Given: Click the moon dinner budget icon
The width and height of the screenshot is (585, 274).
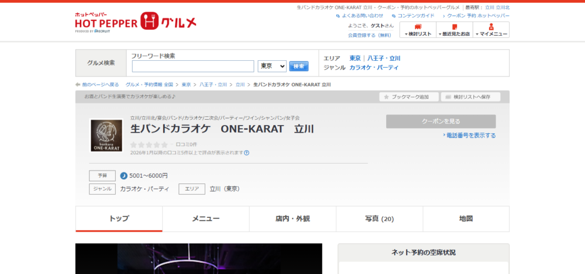Looking at the screenshot, I should tap(124, 176).
